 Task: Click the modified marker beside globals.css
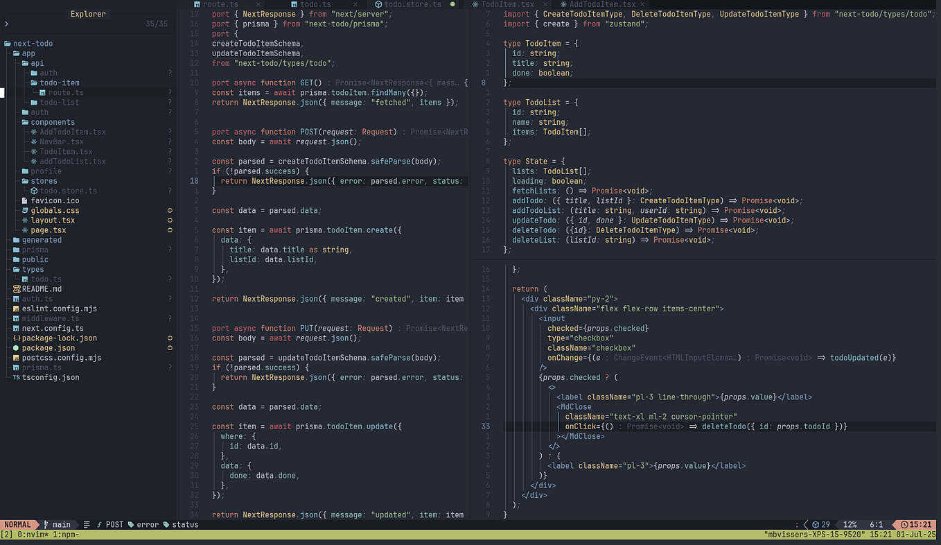pyautogui.click(x=170, y=210)
